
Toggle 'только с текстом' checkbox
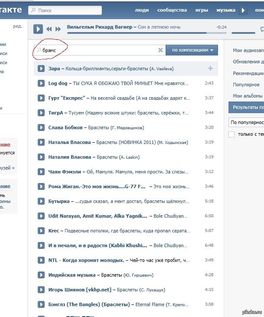point(231,134)
